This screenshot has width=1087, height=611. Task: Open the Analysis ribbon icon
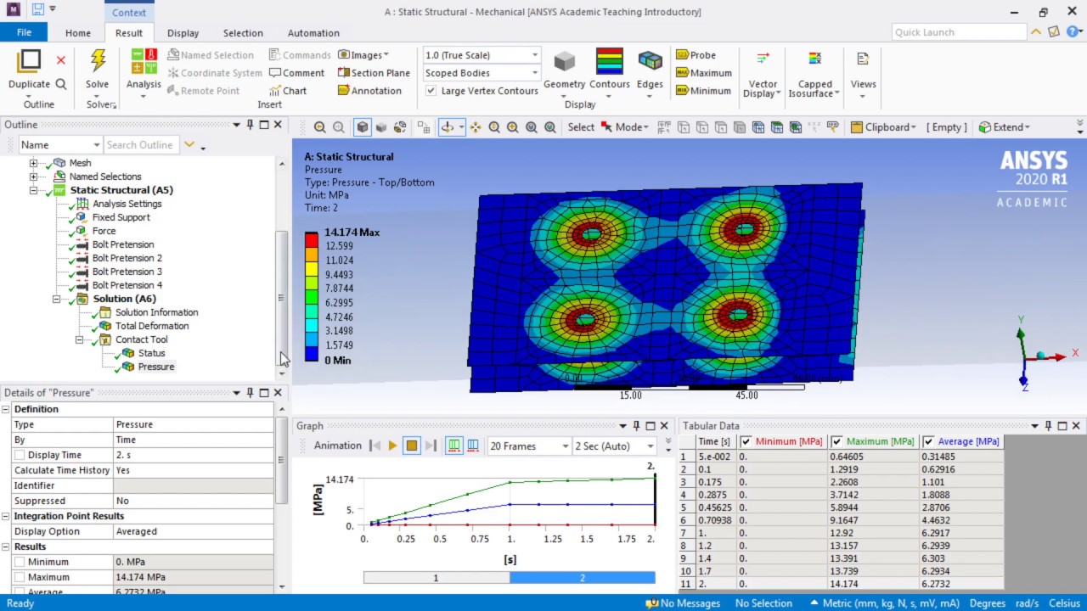coord(144,69)
